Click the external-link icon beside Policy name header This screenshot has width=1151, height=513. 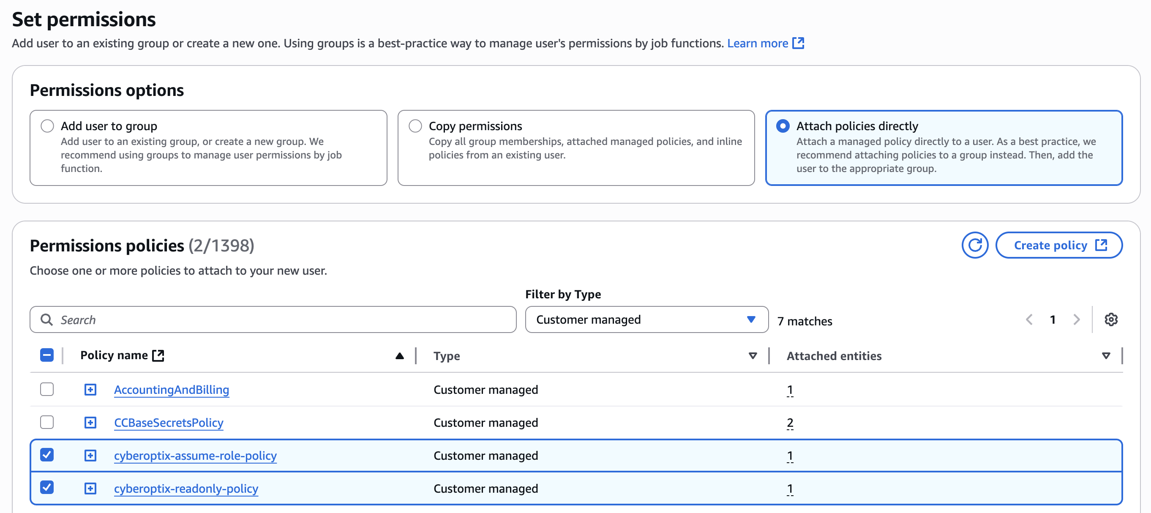158,355
